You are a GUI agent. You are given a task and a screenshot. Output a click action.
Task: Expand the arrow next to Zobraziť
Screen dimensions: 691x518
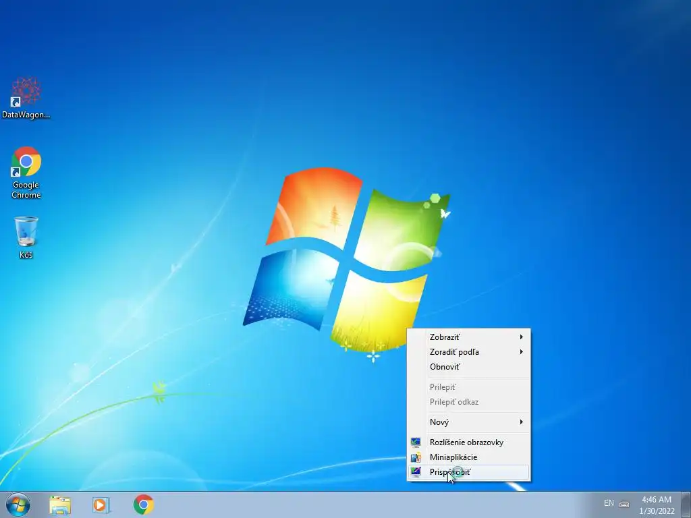(522, 337)
